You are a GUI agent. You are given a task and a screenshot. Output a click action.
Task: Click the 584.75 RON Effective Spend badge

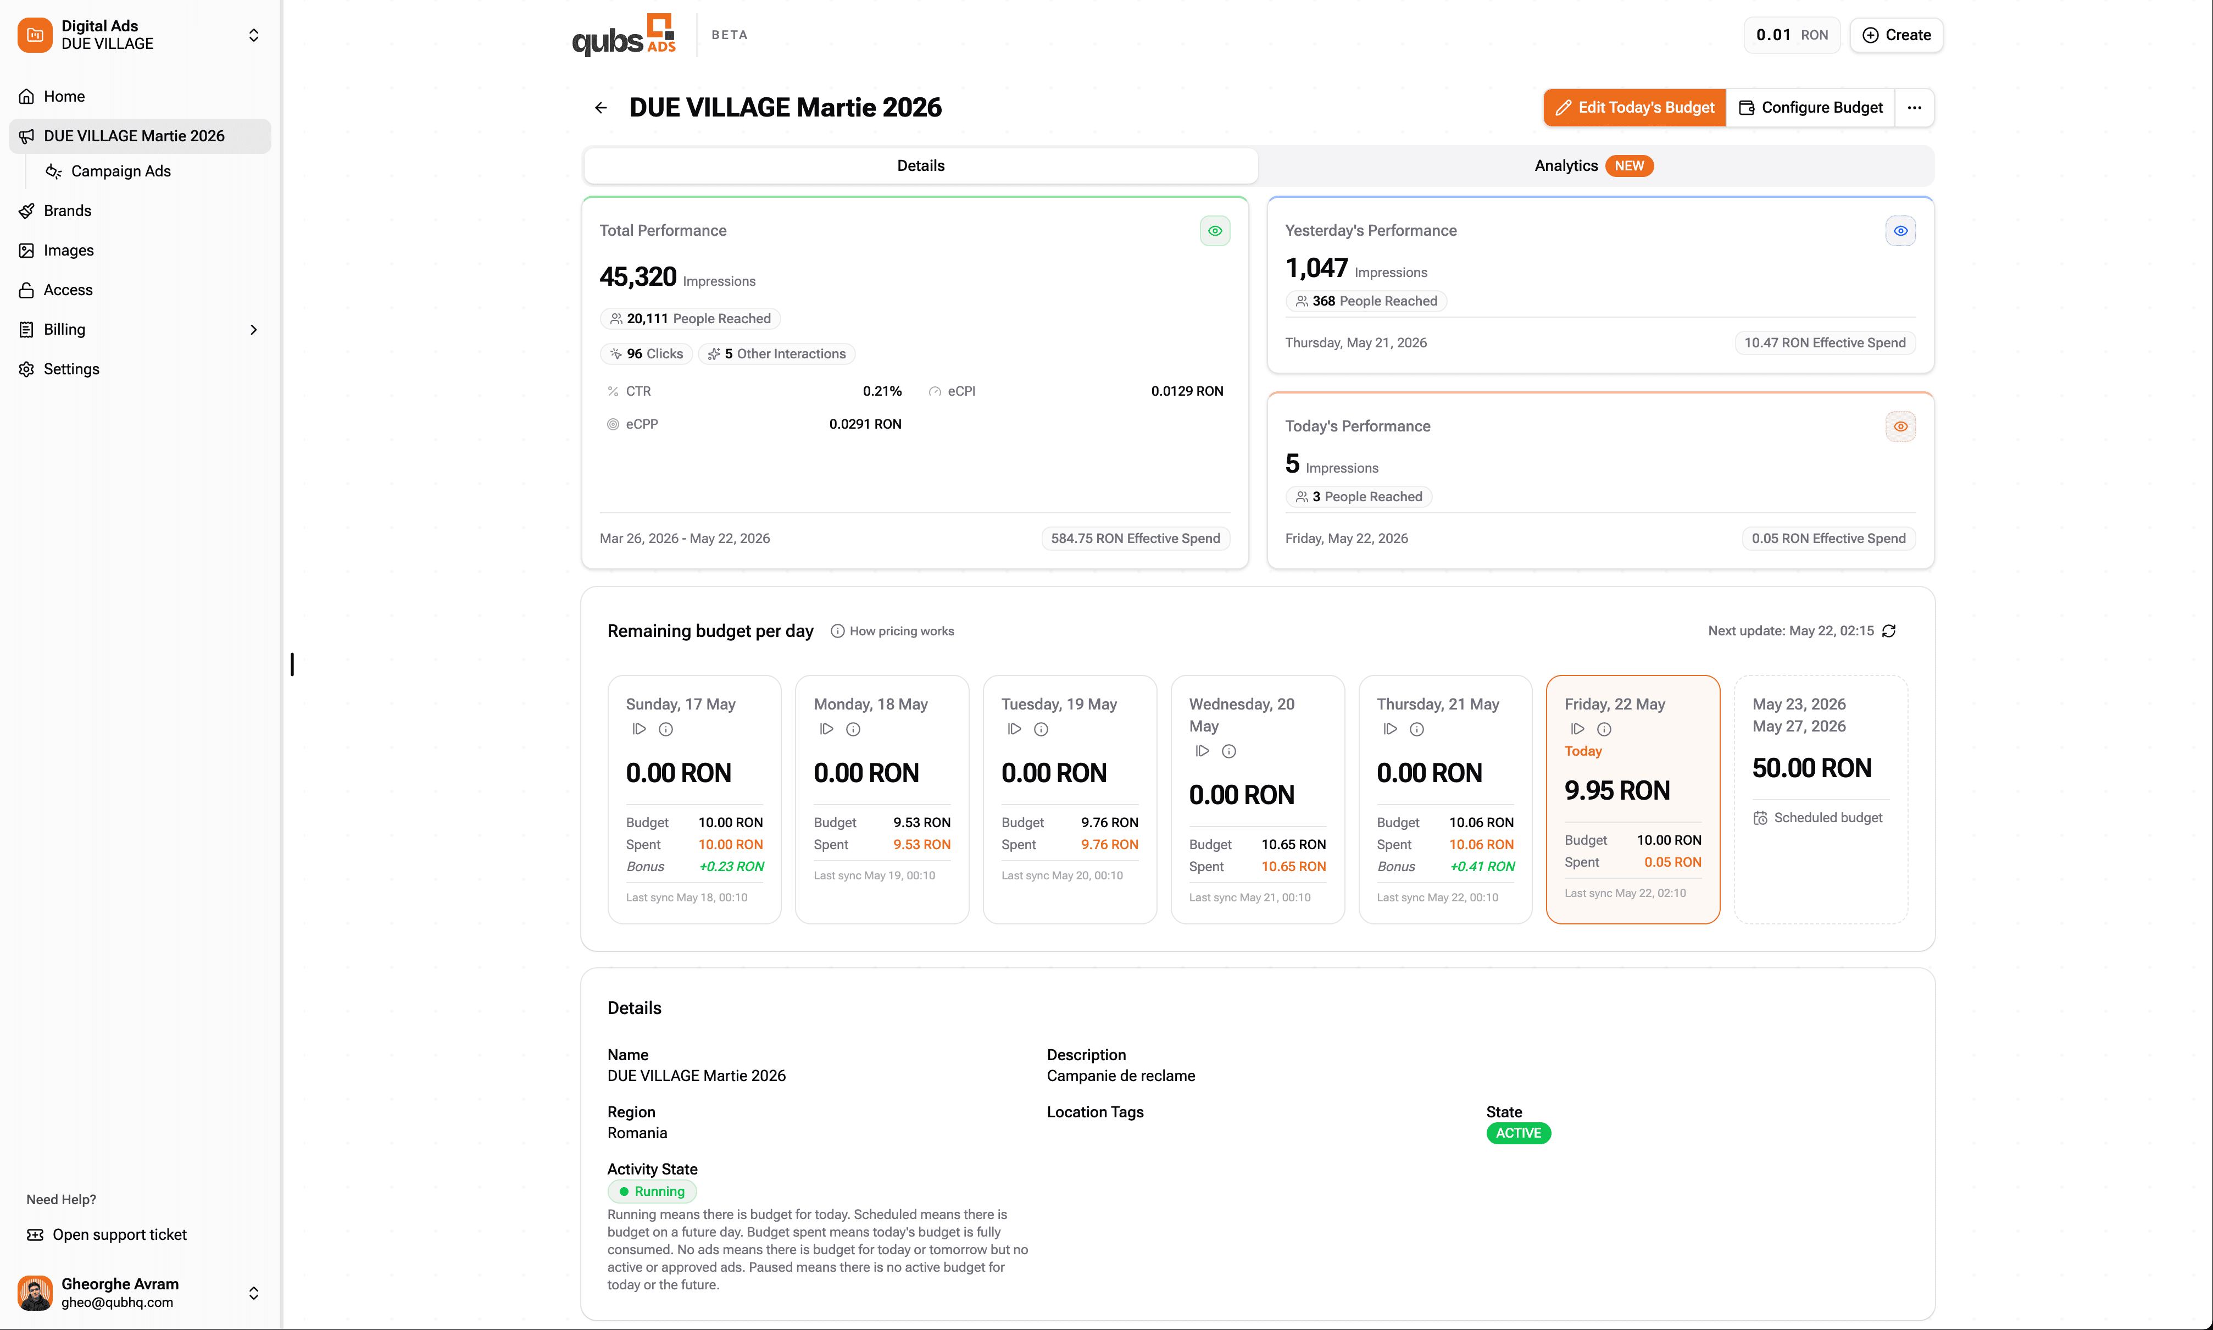(1135, 539)
